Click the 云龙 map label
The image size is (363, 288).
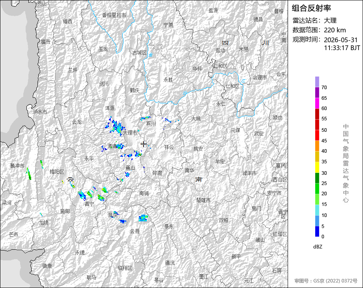tap(77, 122)
